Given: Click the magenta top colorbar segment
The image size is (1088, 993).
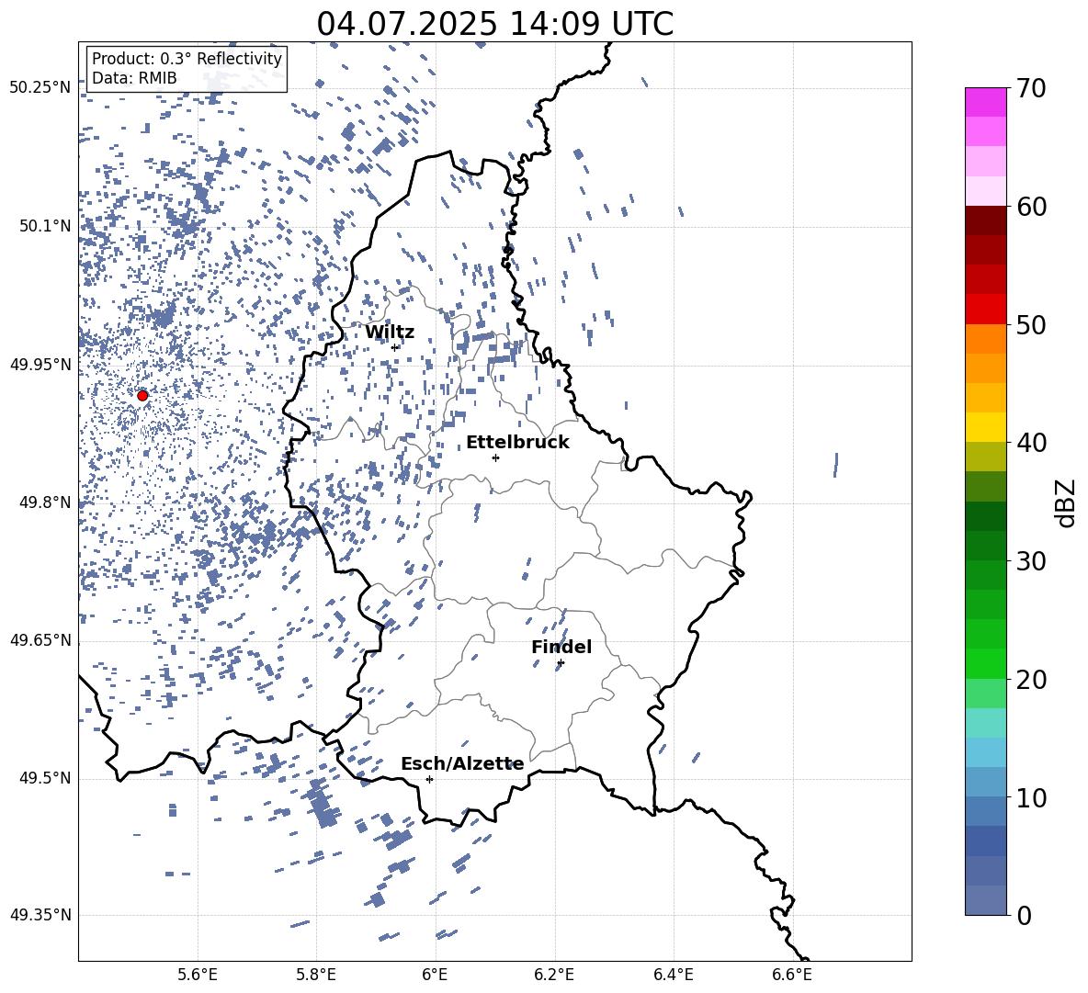Looking at the screenshot, I should pyautogui.click(x=985, y=102).
